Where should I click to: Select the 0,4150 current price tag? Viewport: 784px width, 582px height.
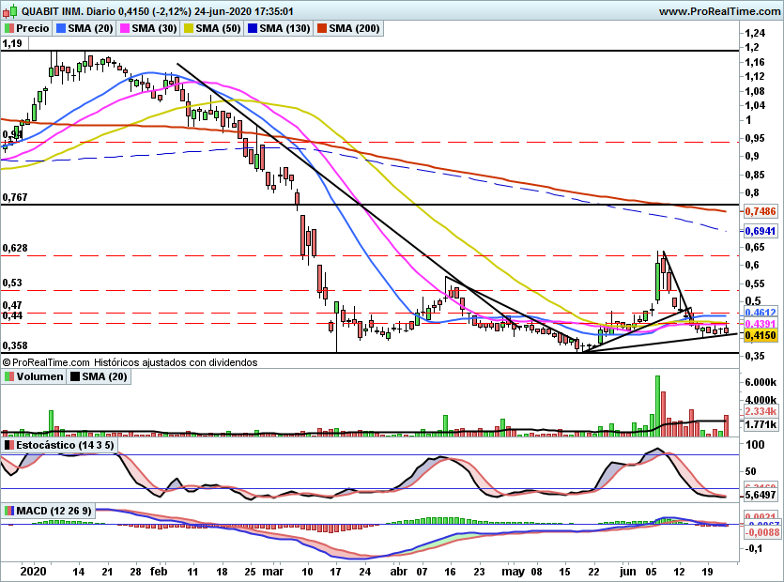(761, 335)
